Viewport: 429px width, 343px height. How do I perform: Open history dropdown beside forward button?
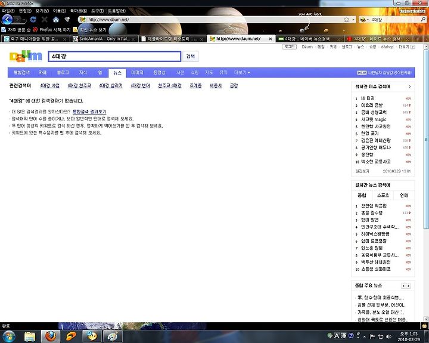tap(24, 20)
